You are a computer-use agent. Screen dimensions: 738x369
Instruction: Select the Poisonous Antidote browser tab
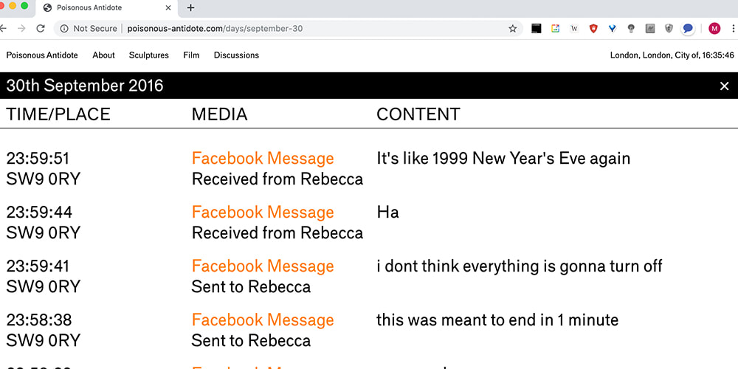107,8
